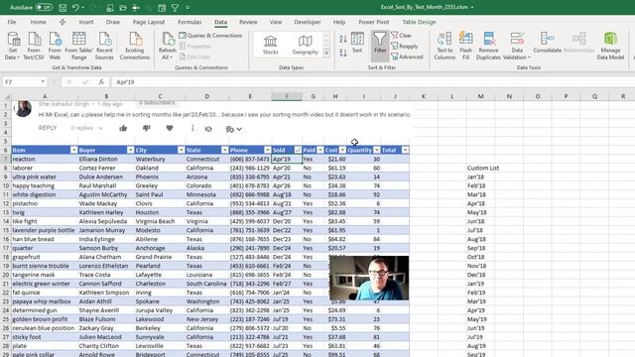
Task: Open the Phone column filter dropdown
Action: [267, 150]
